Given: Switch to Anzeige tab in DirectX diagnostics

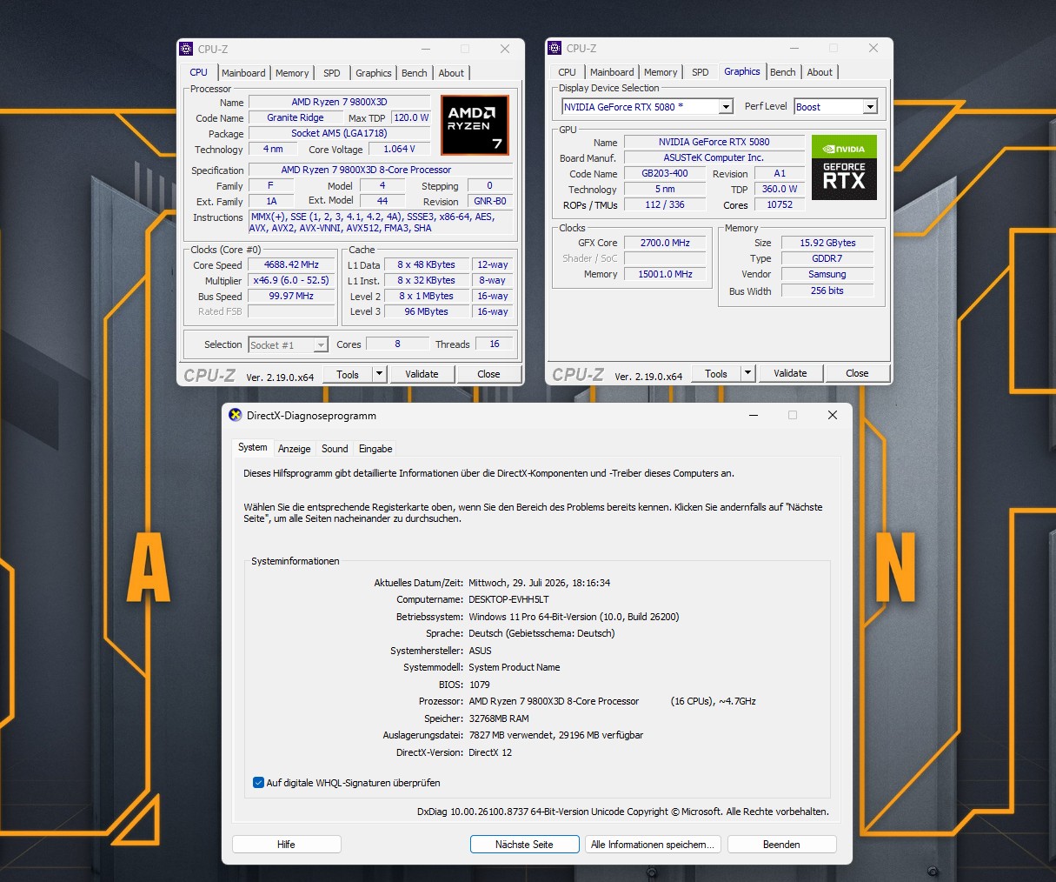Looking at the screenshot, I should [295, 449].
